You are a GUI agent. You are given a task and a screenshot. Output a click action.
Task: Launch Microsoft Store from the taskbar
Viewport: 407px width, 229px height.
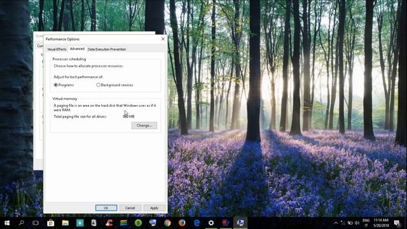pos(51,223)
